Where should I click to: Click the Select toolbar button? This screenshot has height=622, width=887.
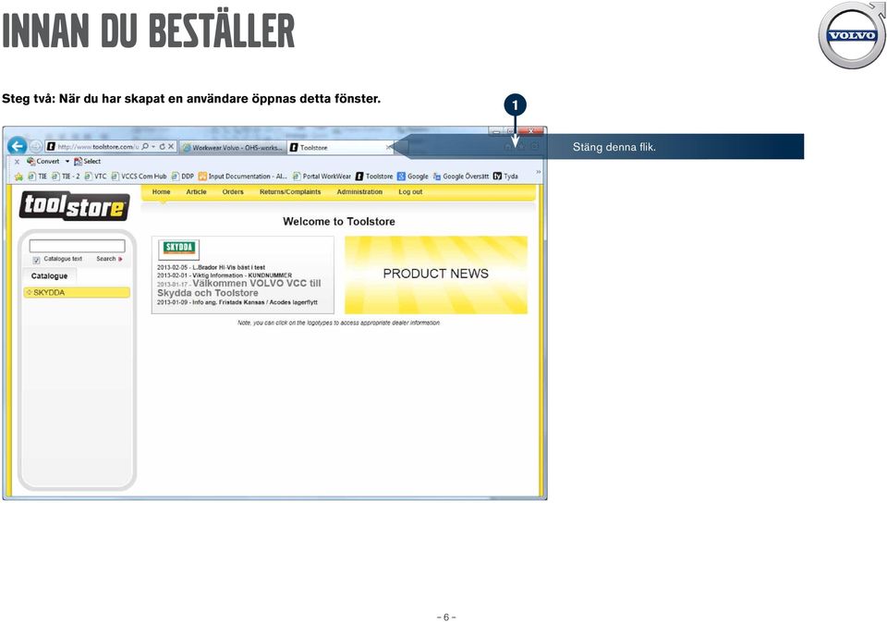coord(87,162)
